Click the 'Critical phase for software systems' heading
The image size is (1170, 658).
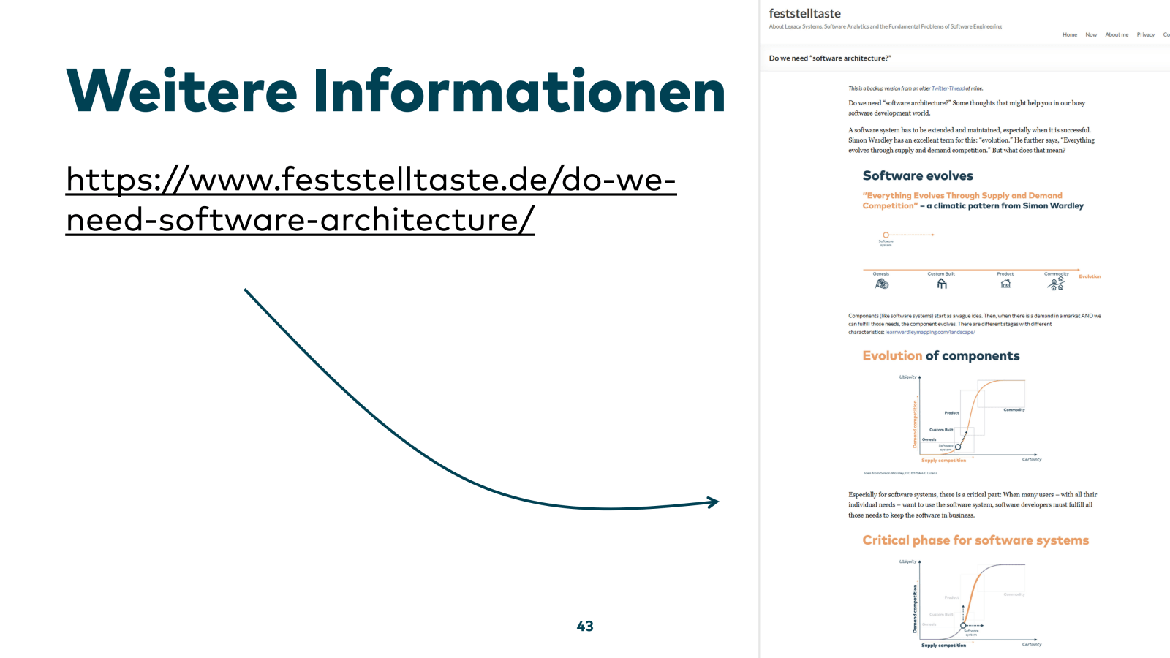click(x=975, y=540)
